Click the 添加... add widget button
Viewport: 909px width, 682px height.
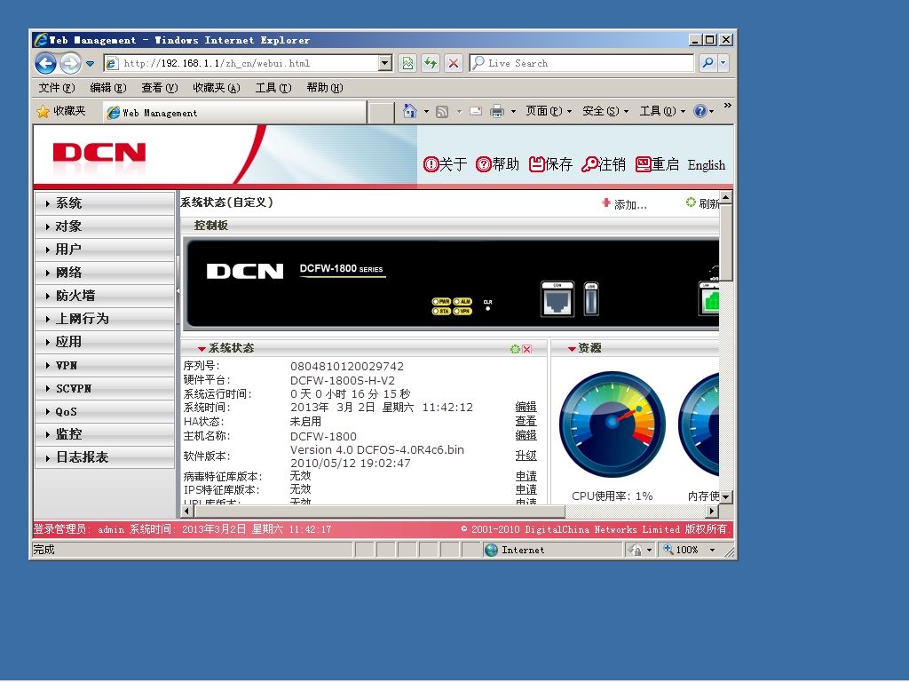click(624, 204)
